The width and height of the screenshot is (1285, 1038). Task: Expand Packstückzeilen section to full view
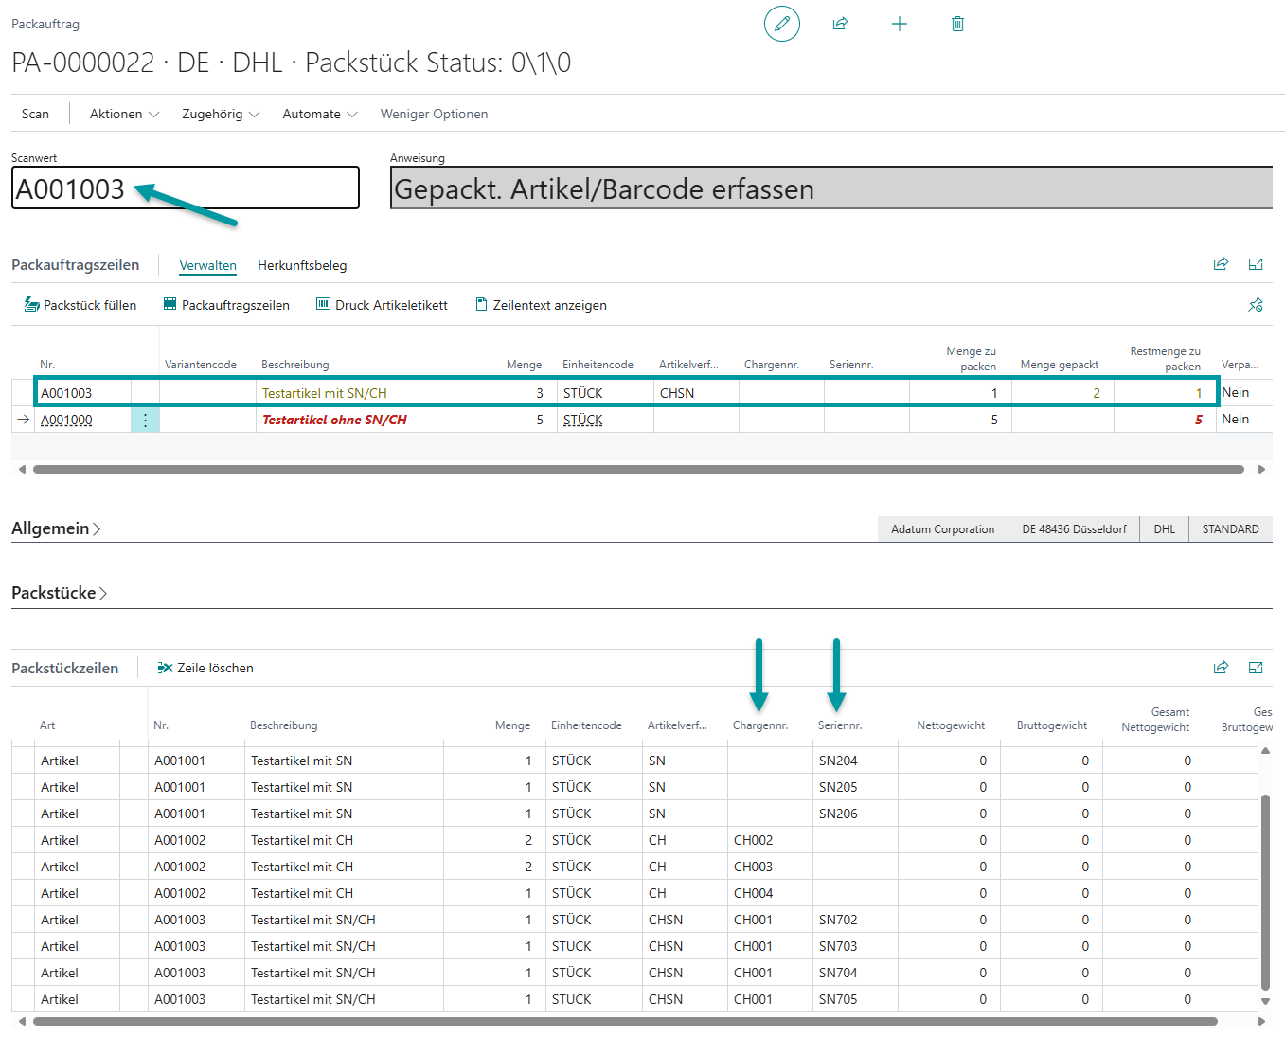(1256, 668)
